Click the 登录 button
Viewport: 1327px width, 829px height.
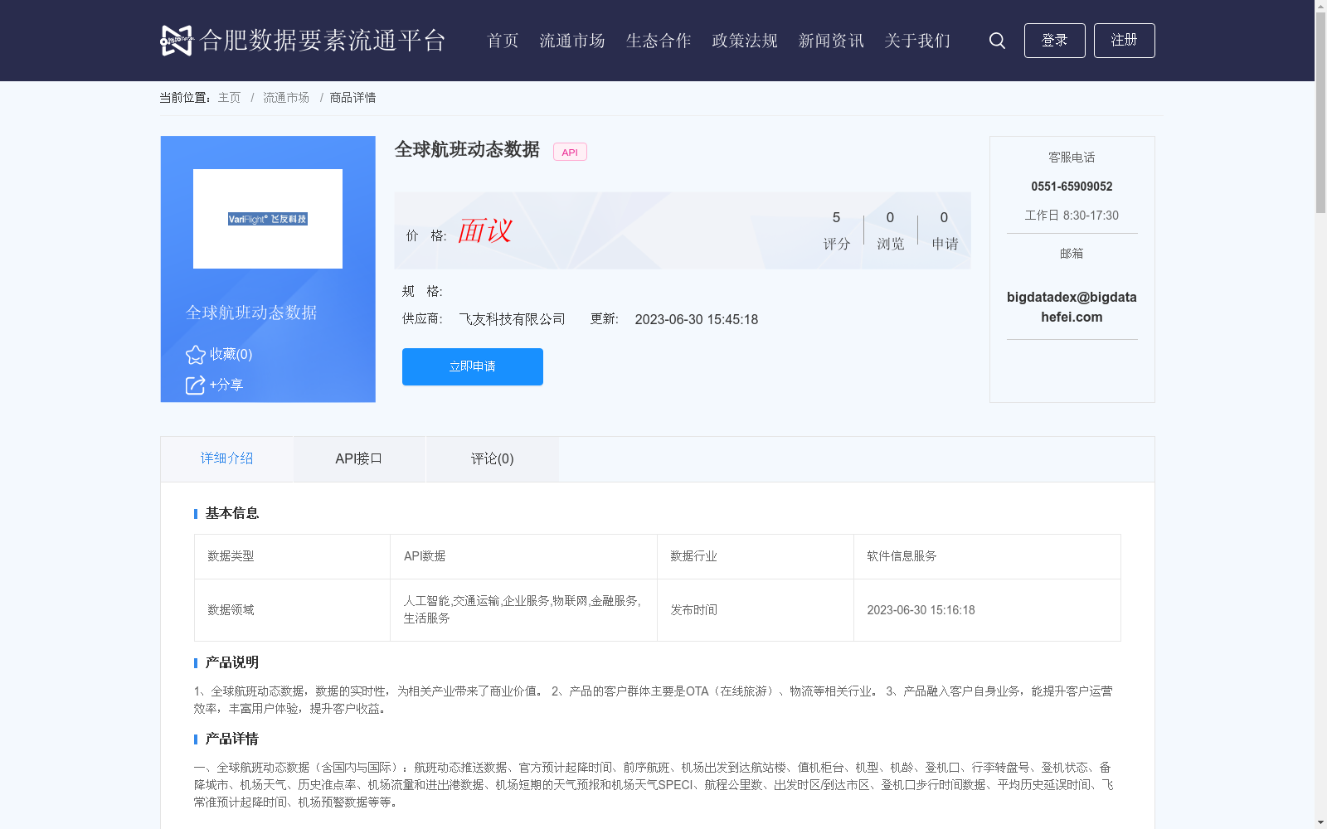(x=1054, y=41)
